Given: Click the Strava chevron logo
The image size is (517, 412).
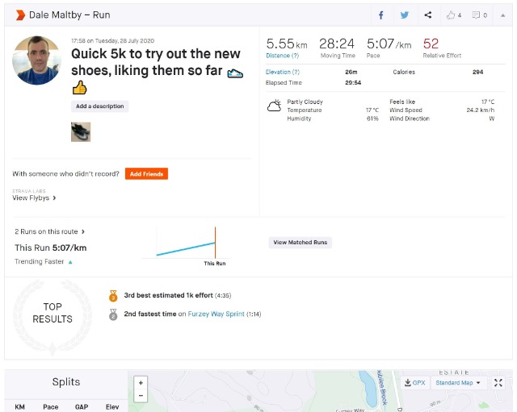Looking at the screenshot, I should [x=20, y=15].
